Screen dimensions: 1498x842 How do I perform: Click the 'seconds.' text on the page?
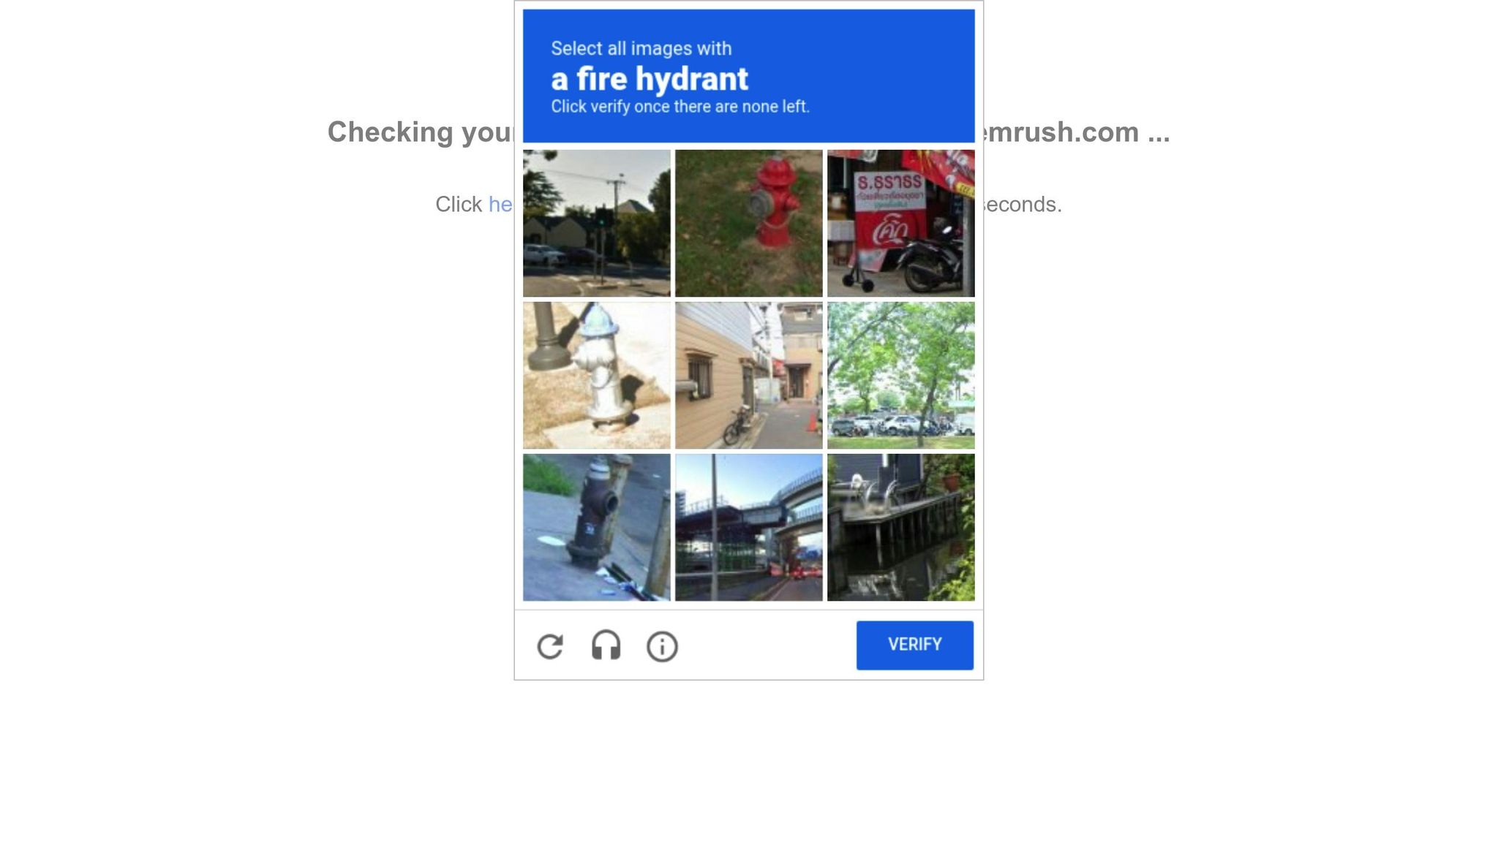(x=1023, y=205)
